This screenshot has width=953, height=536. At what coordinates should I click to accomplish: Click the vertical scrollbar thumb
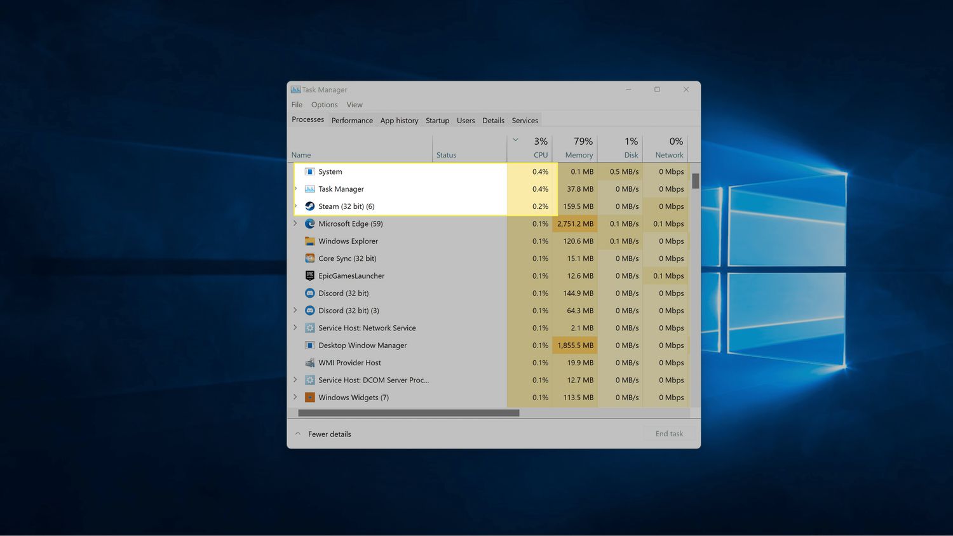[696, 181]
